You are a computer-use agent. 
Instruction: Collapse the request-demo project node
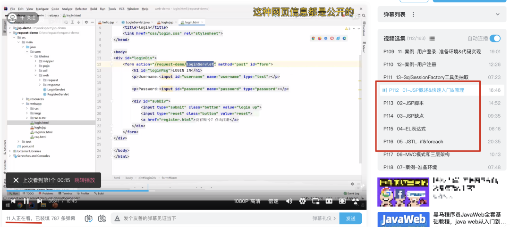click(10, 33)
